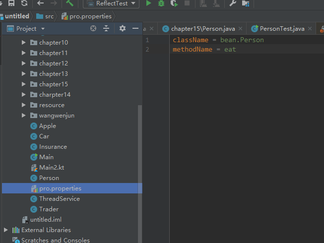Expand the charpter14 folder
This screenshot has width=324, height=243.
point(24,95)
